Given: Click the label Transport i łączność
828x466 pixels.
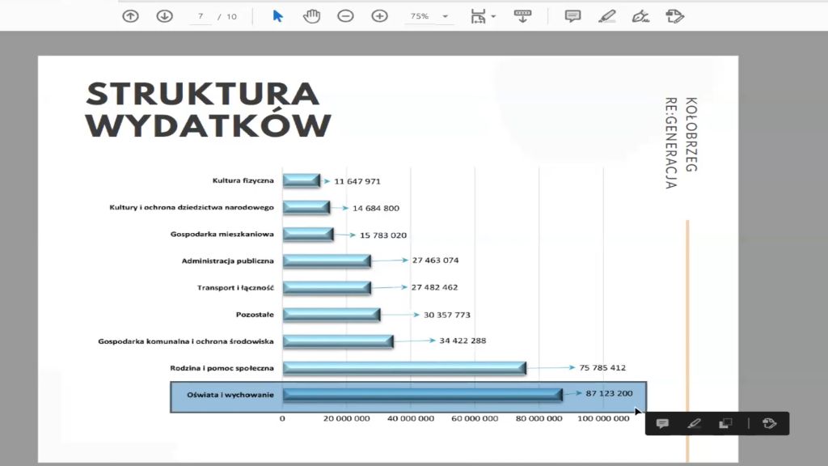Looking at the screenshot, I should (x=235, y=288).
